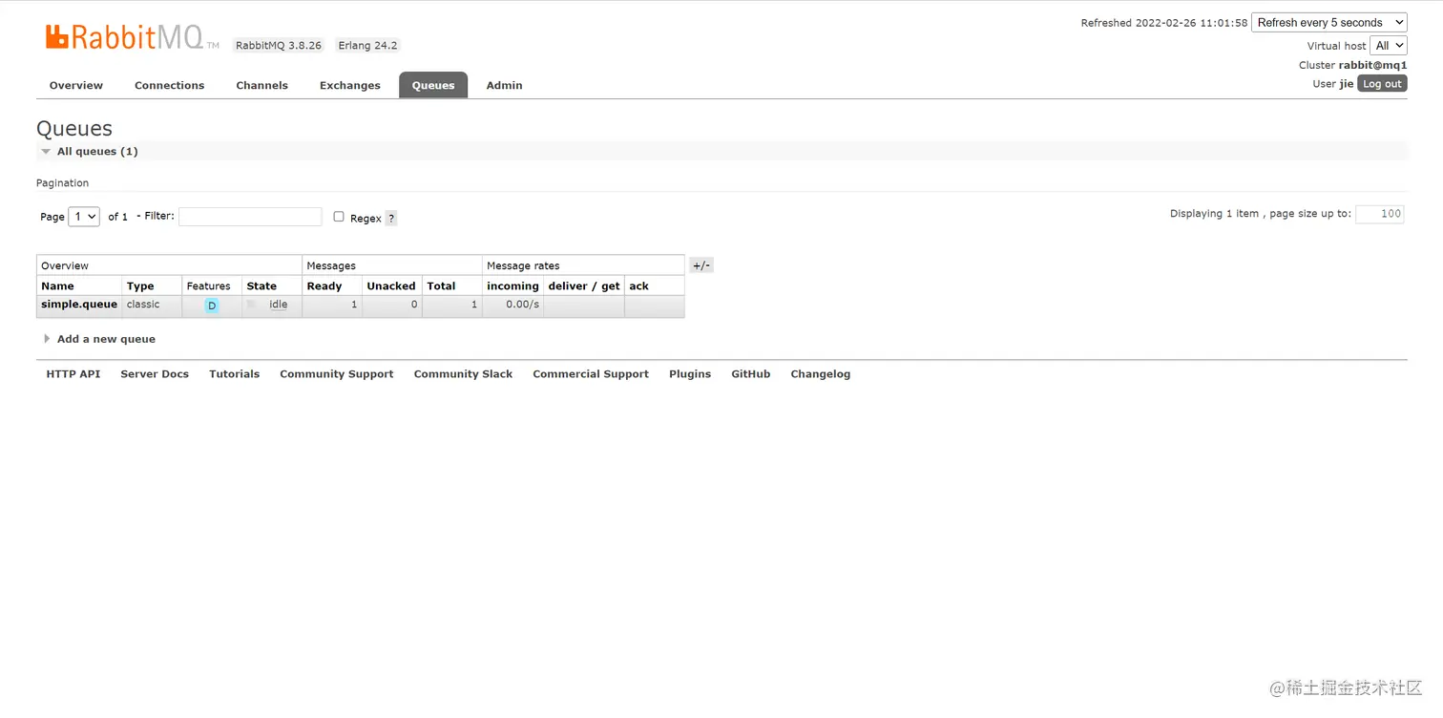Image resolution: width=1443 pixels, height=718 pixels.
Task: Click the D durable feature badge
Action: pos(212,306)
